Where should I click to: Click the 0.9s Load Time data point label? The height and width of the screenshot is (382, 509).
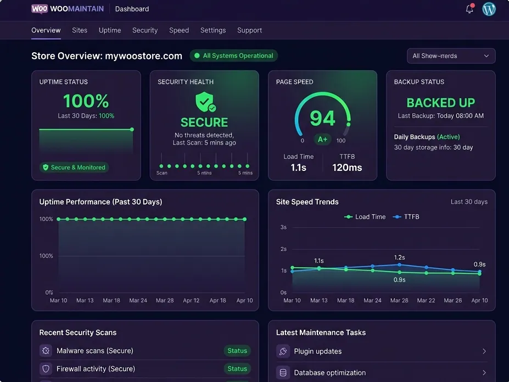[x=399, y=280]
